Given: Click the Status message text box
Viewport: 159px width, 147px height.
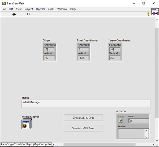Looking at the screenshot, I should pyautogui.click(x=86, y=104).
